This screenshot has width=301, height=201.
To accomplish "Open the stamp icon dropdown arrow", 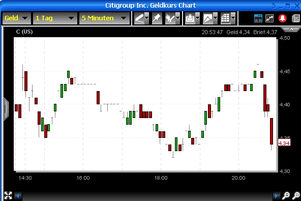I will click(197, 18).
